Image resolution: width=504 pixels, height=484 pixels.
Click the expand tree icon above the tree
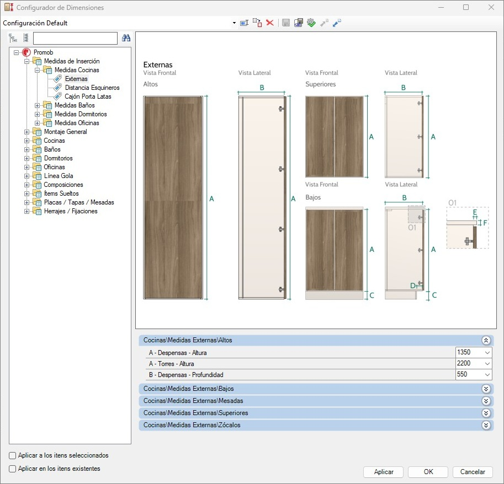pos(13,38)
